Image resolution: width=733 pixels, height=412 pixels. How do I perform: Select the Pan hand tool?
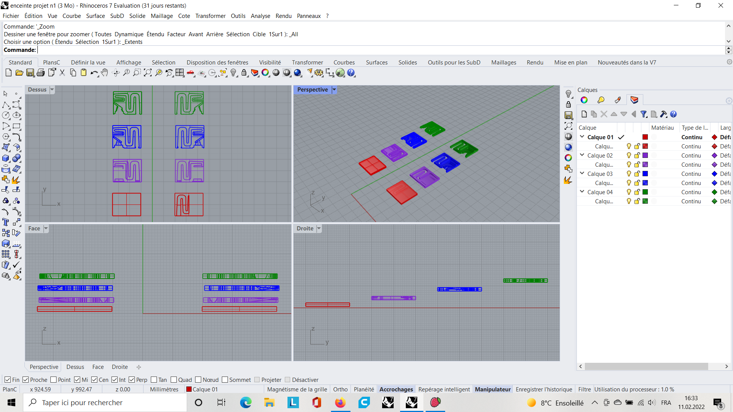tap(105, 72)
